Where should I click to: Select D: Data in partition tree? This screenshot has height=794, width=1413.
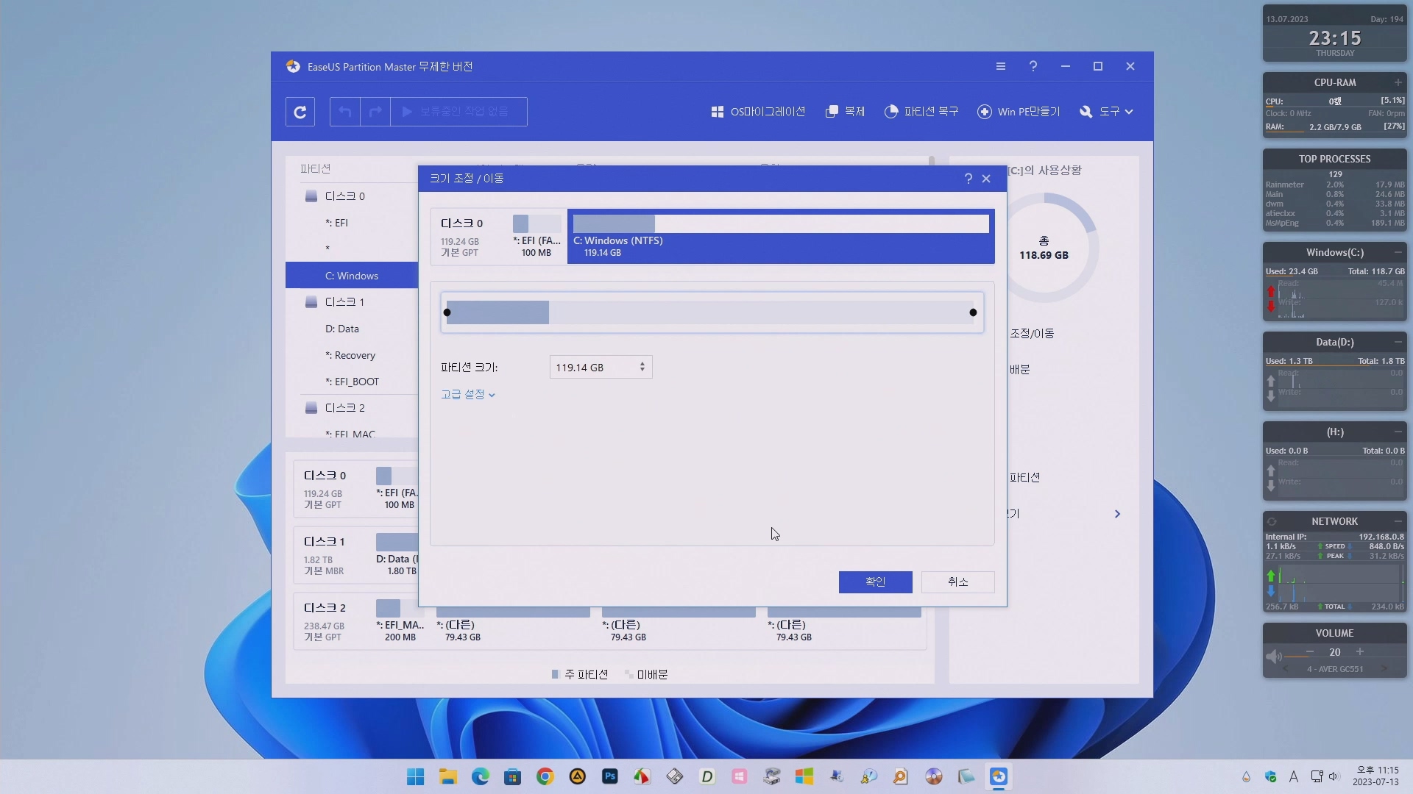coord(342,329)
